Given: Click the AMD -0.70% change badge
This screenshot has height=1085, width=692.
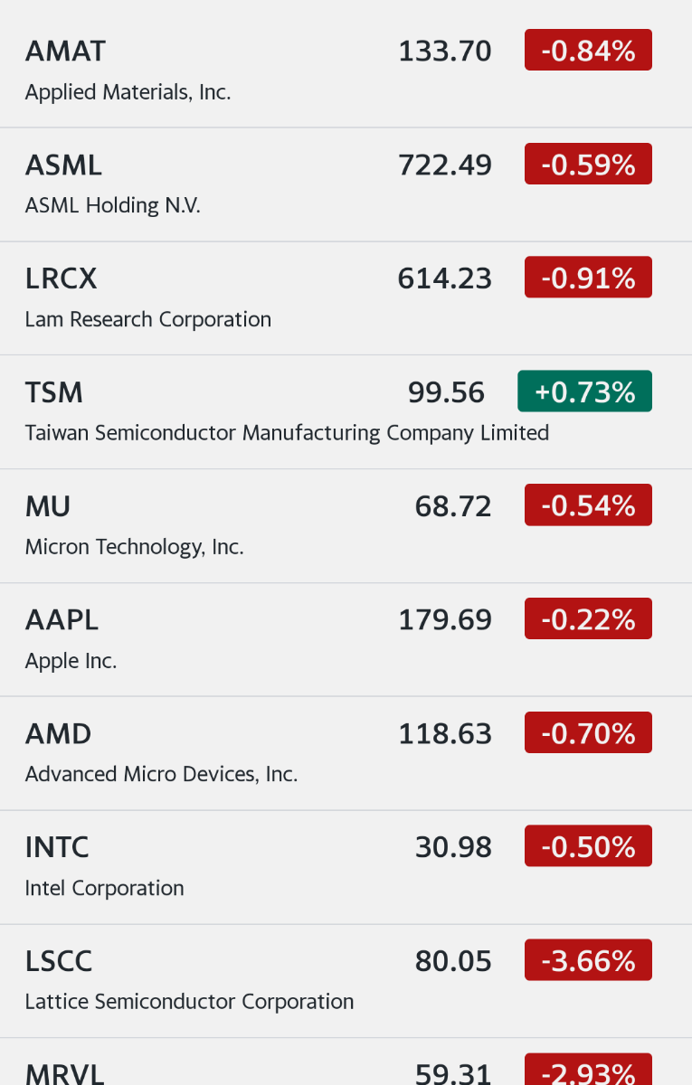Looking at the screenshot, I should click(588, 733).
